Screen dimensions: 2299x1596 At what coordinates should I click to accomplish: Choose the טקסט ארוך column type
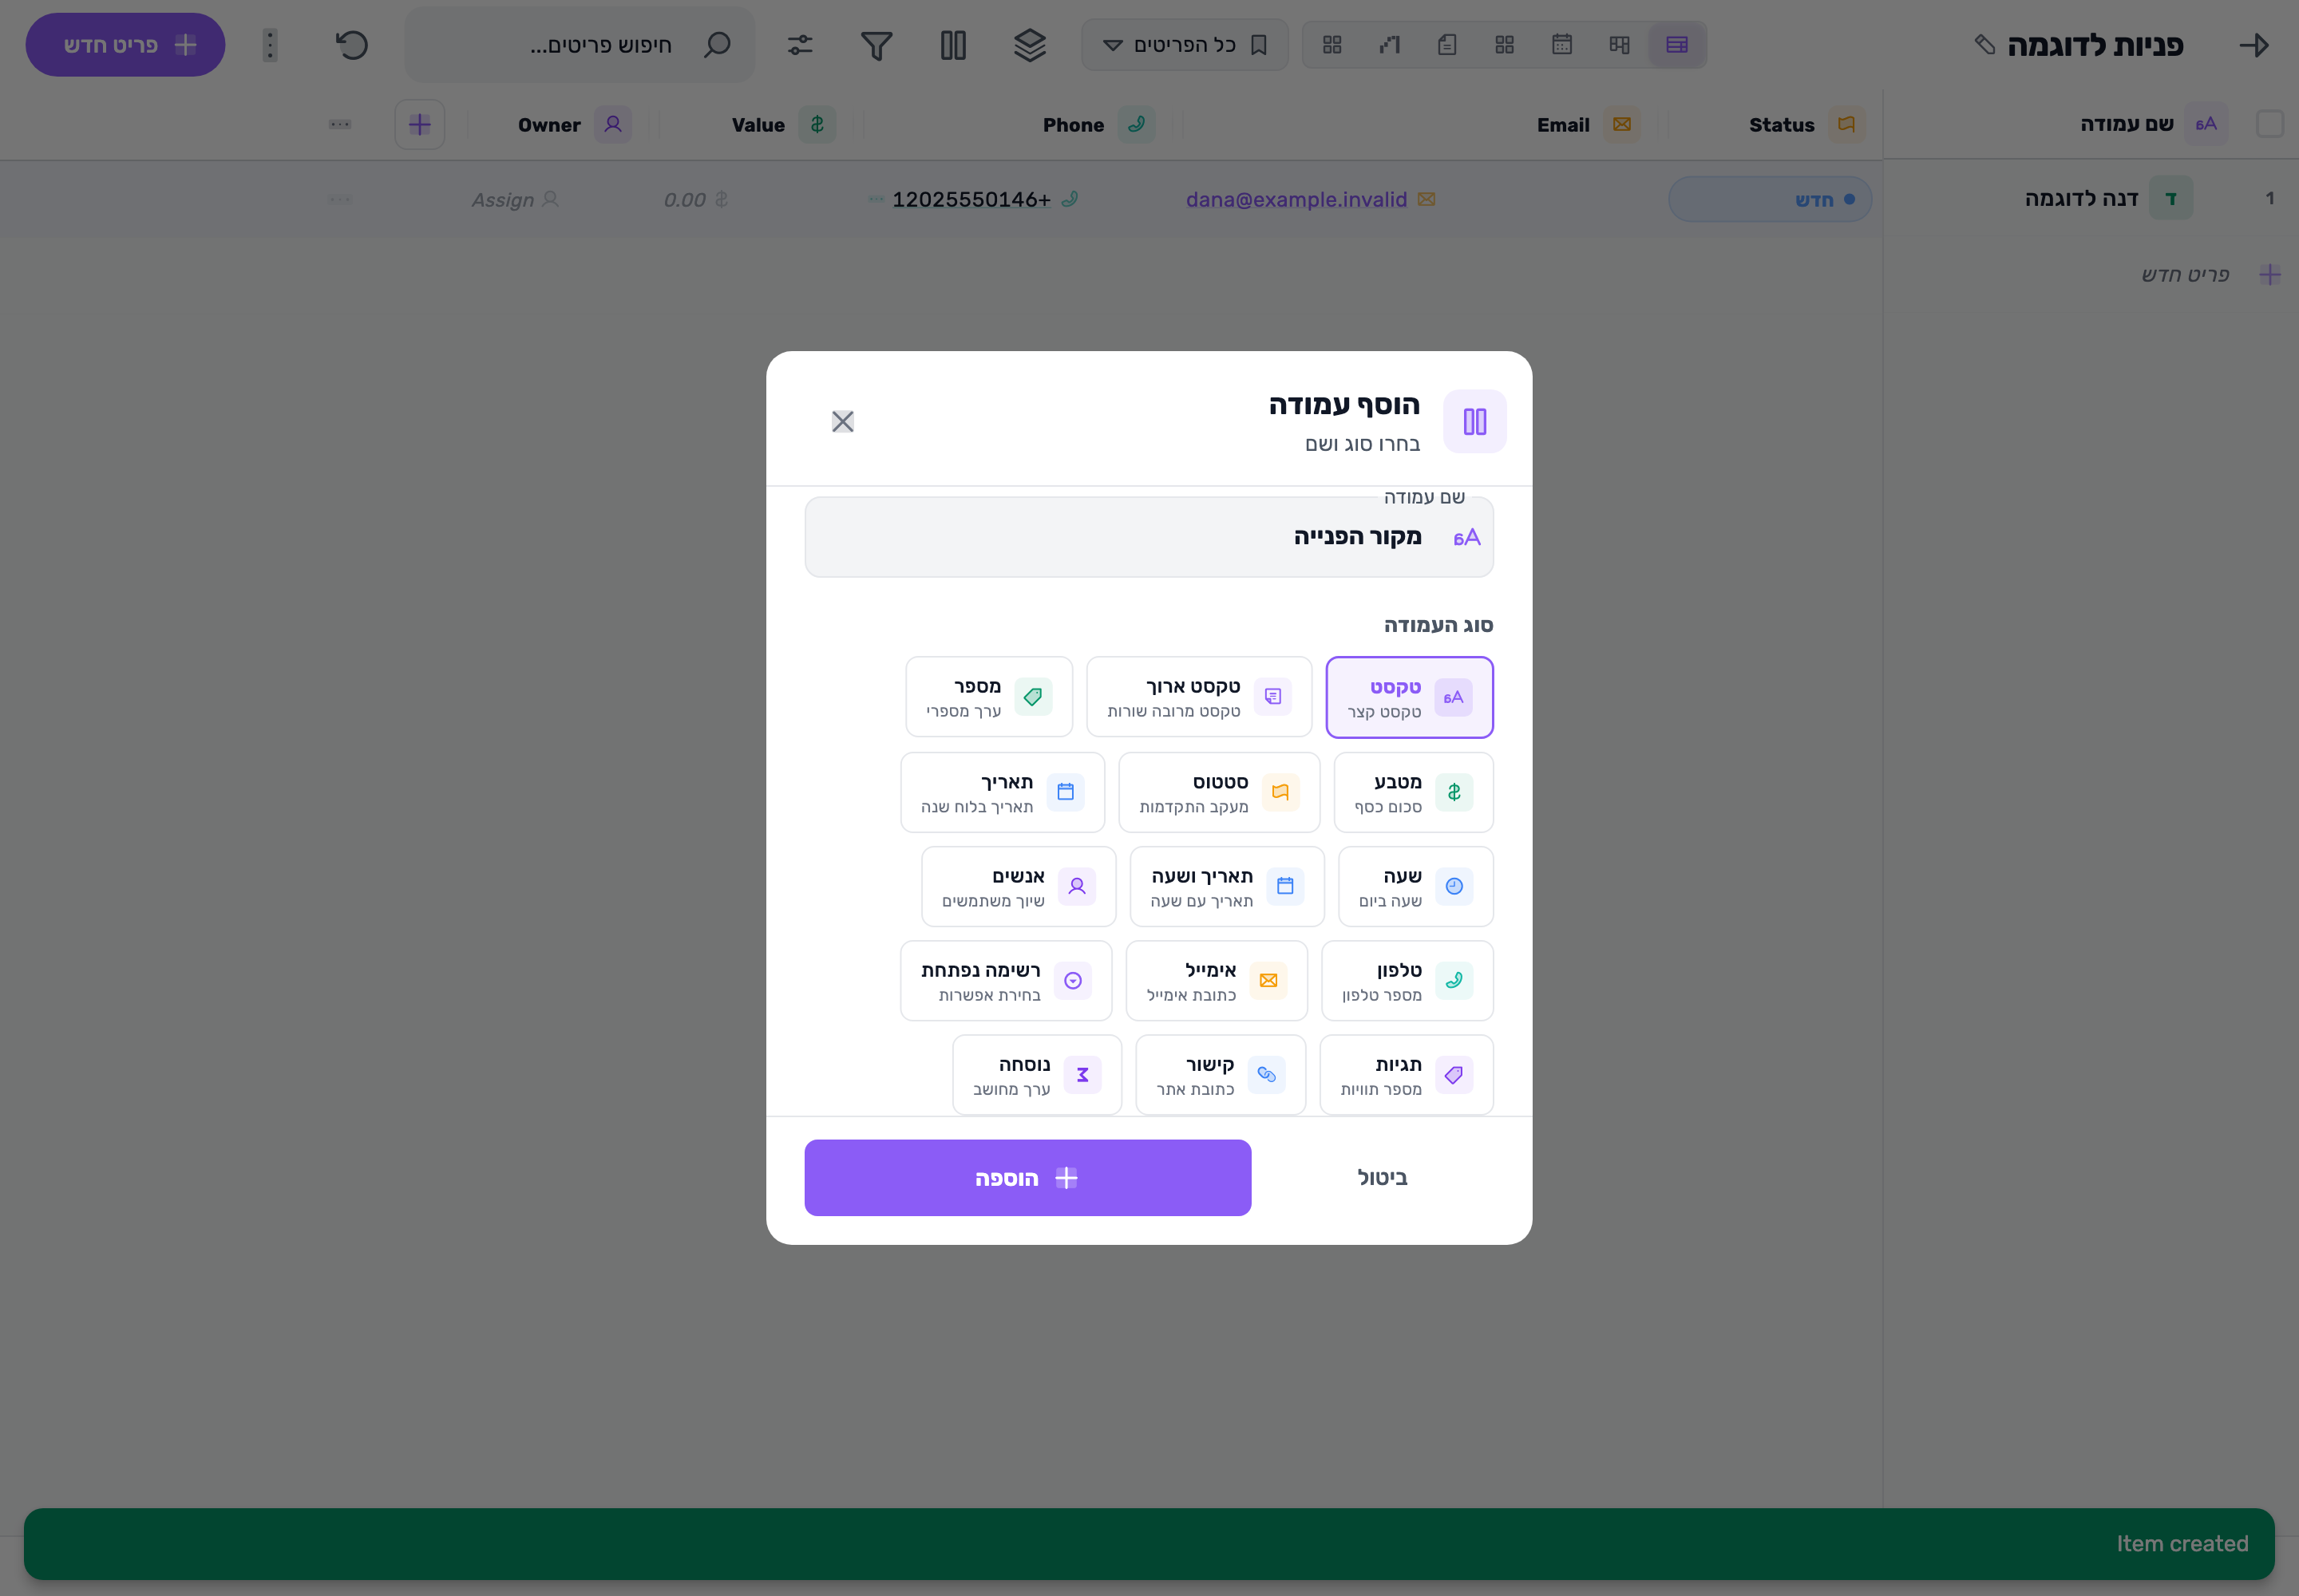pyautogui.click(x=1198, y=697)
